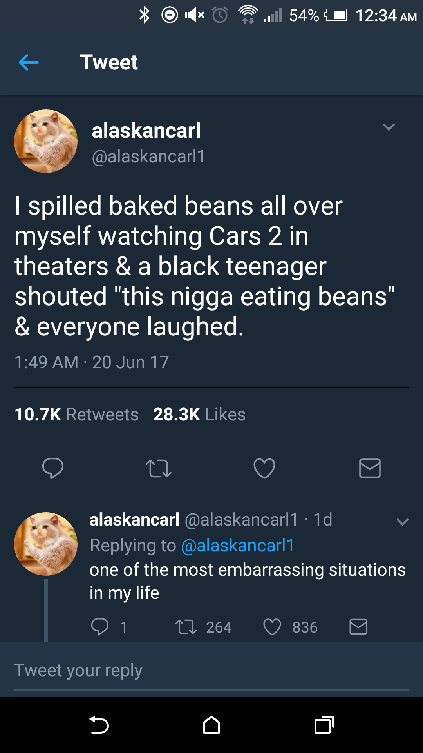Open the @alaskancarl1 mention link

pos(238,546)
